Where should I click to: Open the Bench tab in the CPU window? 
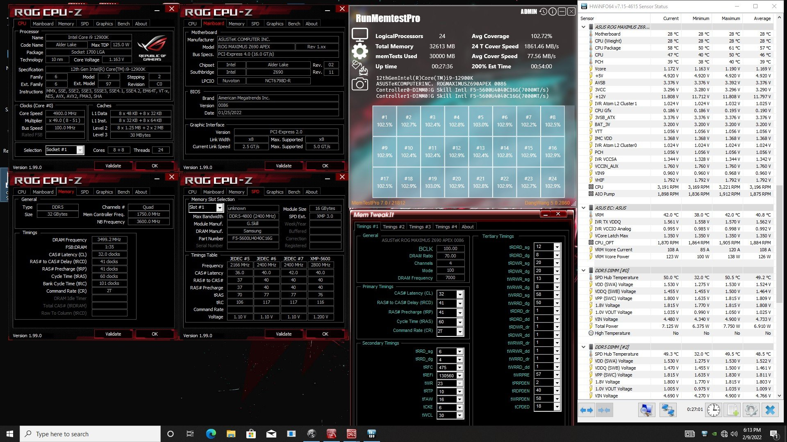point(123,24)
